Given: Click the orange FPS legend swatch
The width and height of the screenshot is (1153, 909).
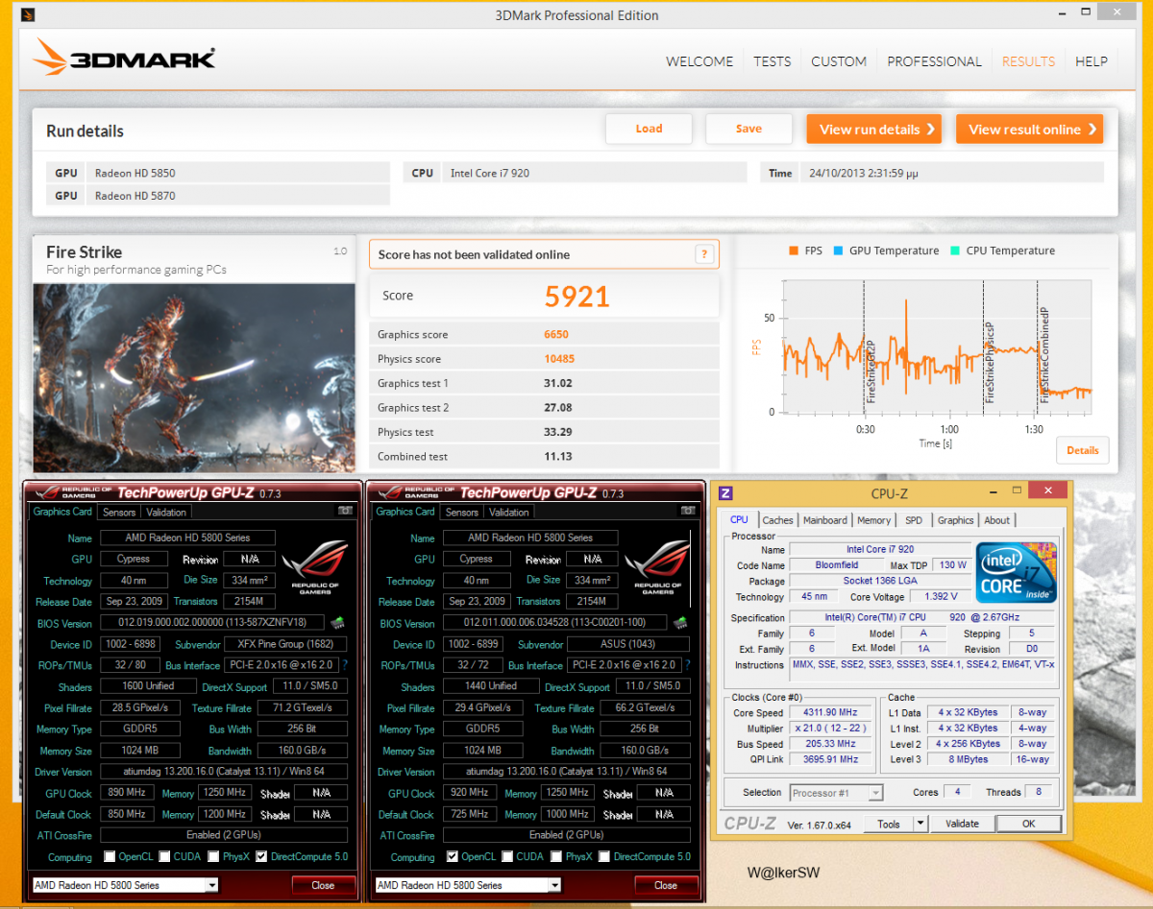Looking at the screenshot, I should [x=794, y=251].
